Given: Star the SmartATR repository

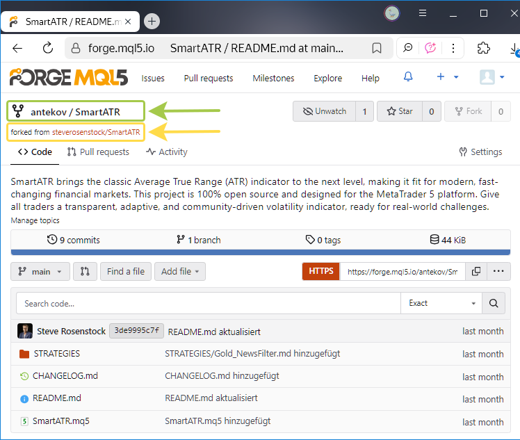Looking at the screenshot, I should tap(400, 111).
